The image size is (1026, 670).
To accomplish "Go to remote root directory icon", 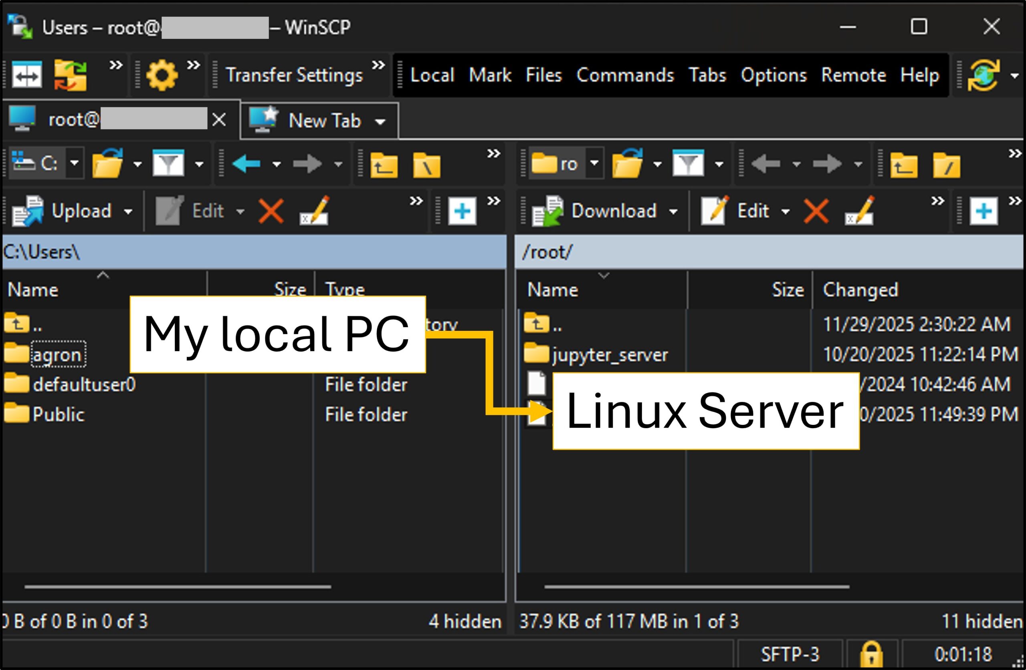I will [x=946, y=165].
